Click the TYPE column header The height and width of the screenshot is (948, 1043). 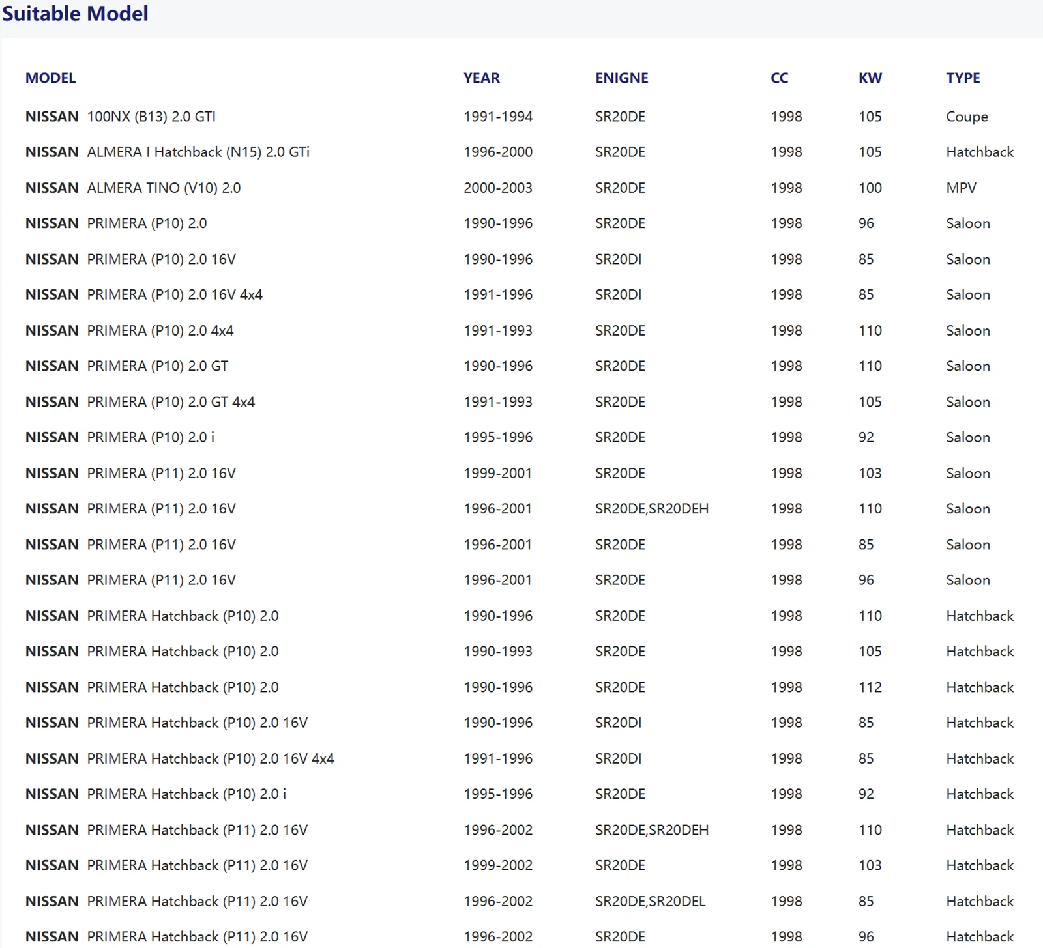[x=963, y=78]
